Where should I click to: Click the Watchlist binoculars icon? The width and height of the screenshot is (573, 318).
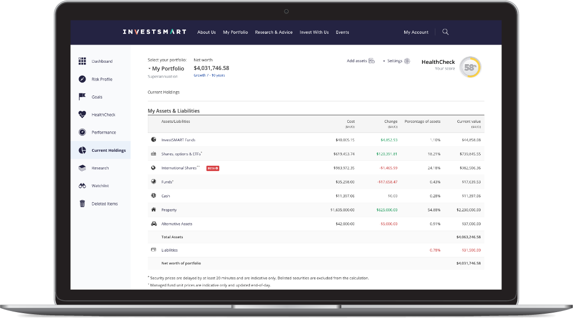tap(82, 186)
